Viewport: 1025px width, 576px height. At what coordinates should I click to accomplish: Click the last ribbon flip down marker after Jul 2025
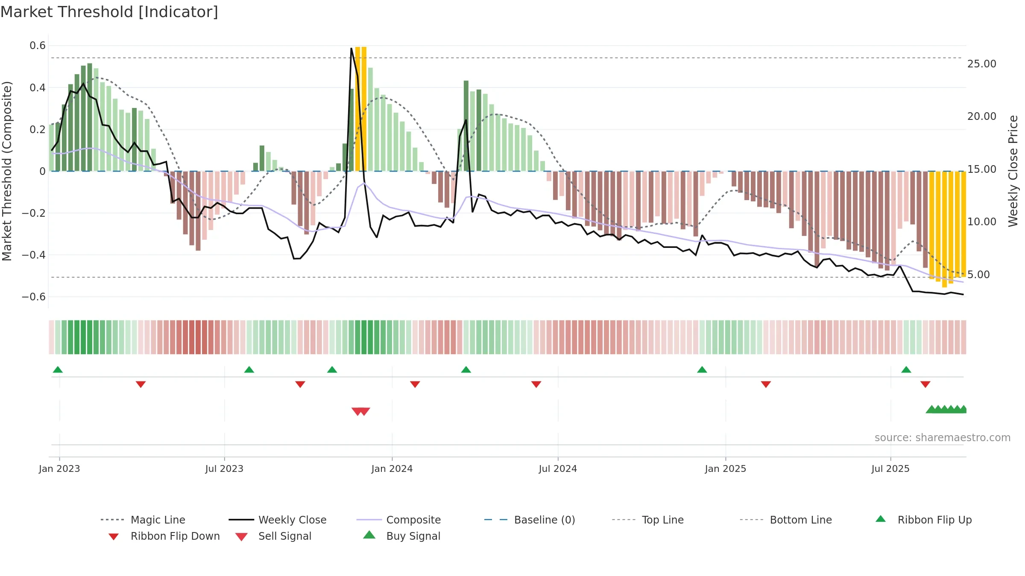click(x=925, y=384)
